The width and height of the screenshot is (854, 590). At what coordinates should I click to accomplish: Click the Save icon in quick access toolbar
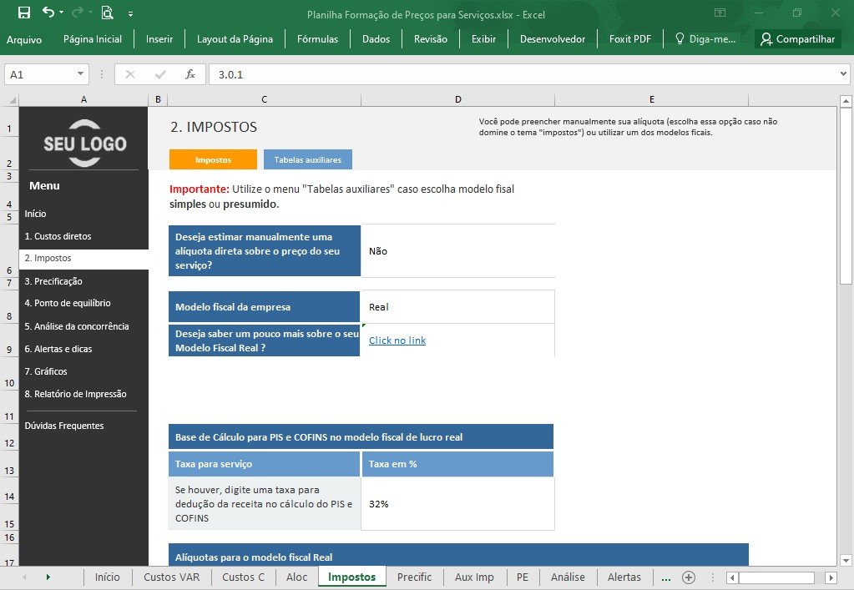click(x=24, y=13)
